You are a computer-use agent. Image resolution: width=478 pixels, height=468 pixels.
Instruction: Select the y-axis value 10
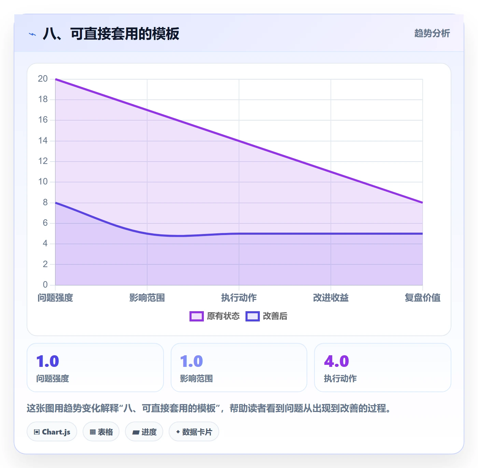tap(43, 182)
